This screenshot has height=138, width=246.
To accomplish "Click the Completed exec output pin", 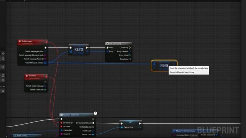I will click(130, 59).
